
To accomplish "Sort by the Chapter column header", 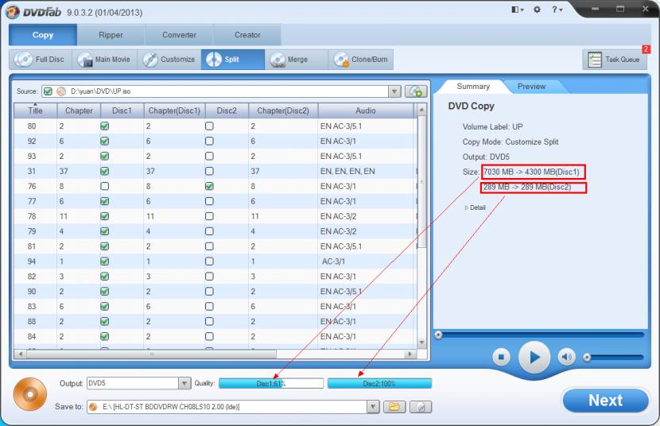I will point(79,110).
